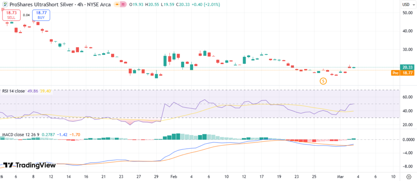Click the 18.77 BUY button
Image resolution: width=417 pixels, height=181 pixels.
click(x=41, y=15)
